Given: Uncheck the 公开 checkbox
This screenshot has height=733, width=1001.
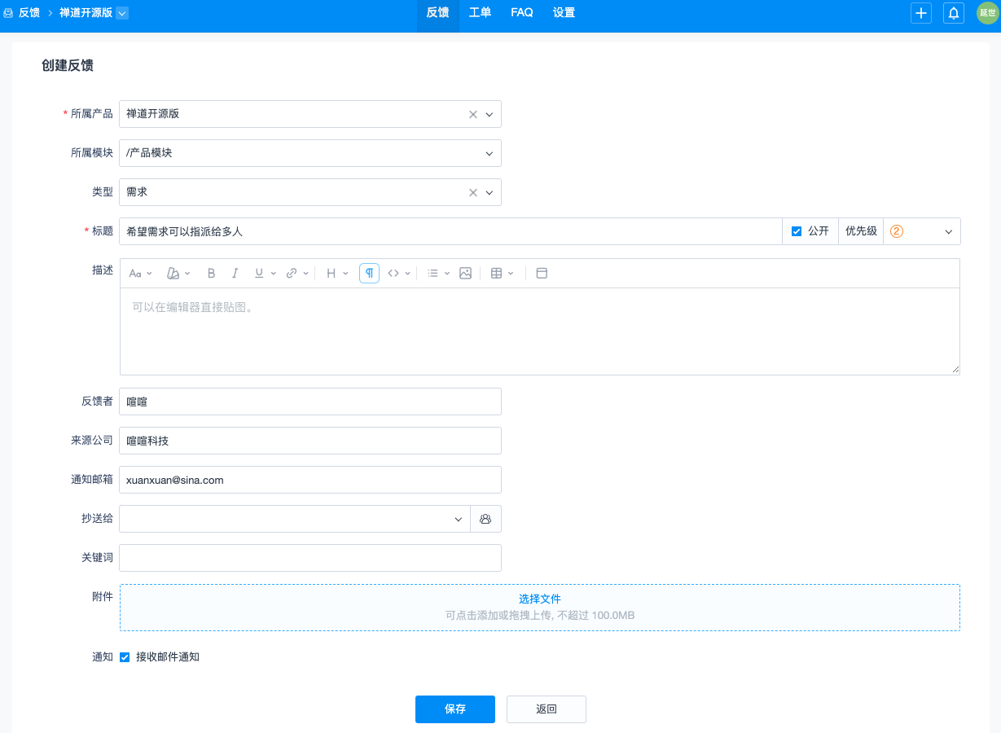Looking at the screenshot, I should click(x=797, y=231).
